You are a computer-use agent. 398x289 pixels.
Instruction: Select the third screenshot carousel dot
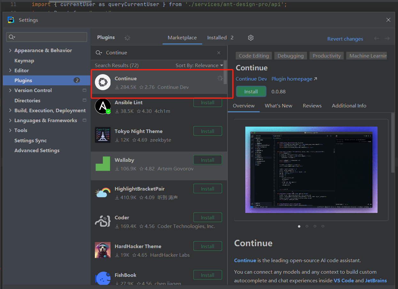(315, 226)
